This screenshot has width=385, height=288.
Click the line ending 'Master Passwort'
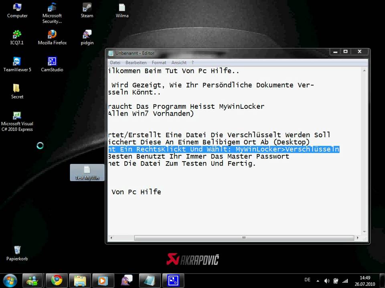point(199,156)
